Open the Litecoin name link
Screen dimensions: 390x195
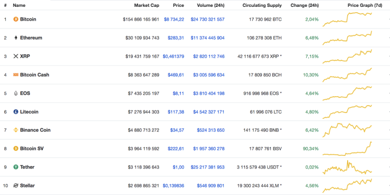[29, 112]
